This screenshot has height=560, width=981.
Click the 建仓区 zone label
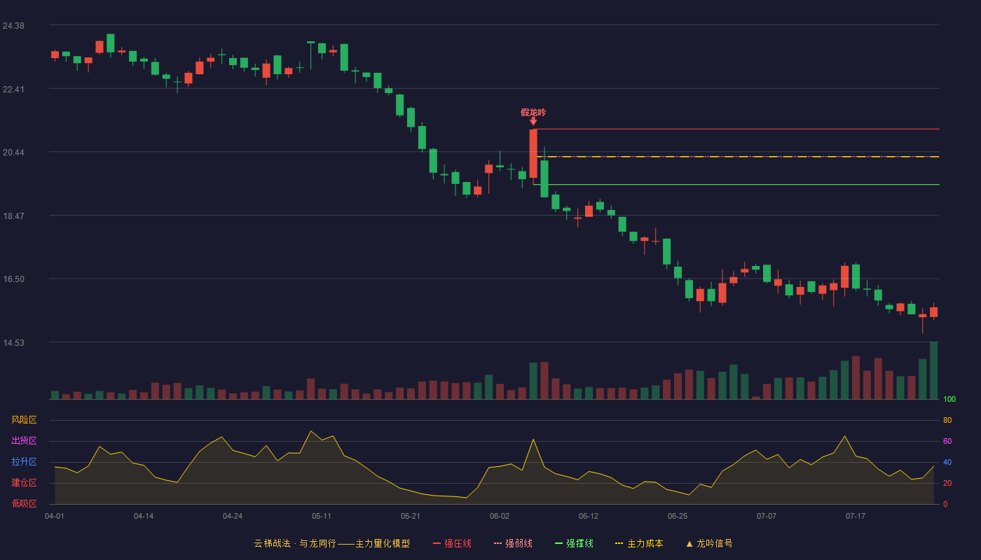pos(24,483)
